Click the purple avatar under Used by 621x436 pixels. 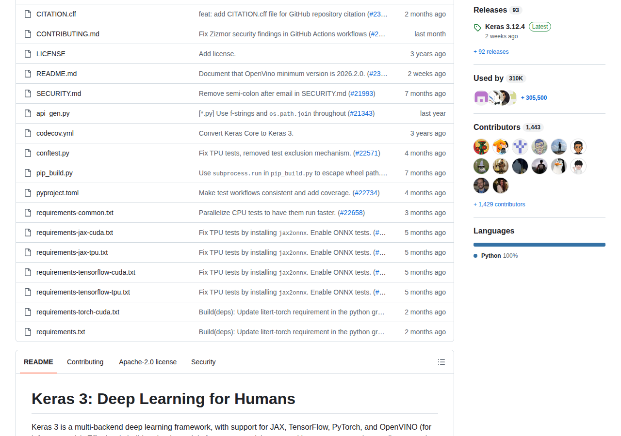[481, 98]
